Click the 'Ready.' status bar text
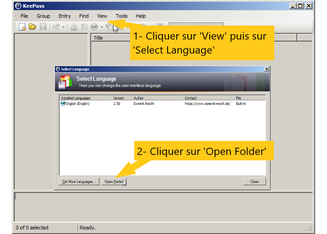This screenshot has height=234, width=327. coord(87,228)
